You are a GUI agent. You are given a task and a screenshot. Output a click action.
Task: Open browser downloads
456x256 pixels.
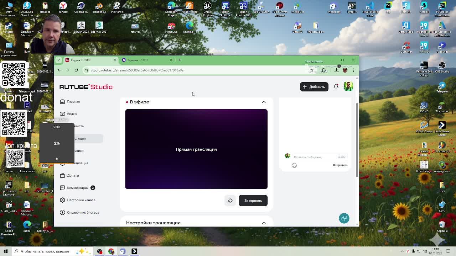(336, 70)
